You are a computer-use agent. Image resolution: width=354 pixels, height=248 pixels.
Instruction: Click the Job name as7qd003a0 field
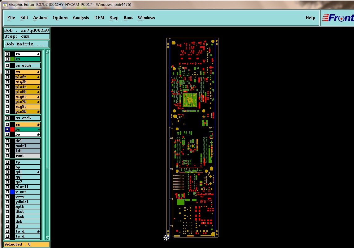click(x=26, y=30)
